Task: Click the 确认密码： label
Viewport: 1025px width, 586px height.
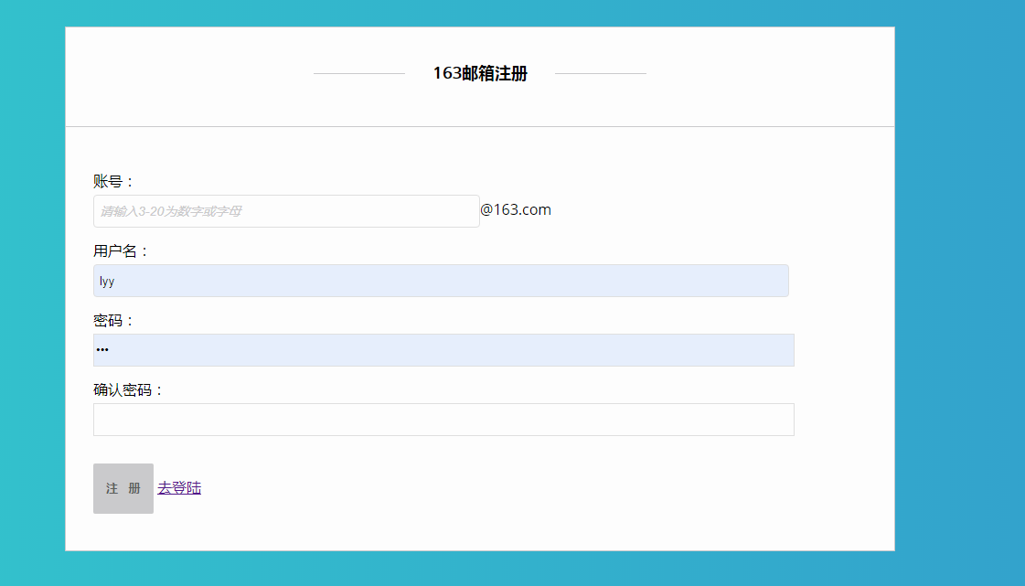Action: 128,390
